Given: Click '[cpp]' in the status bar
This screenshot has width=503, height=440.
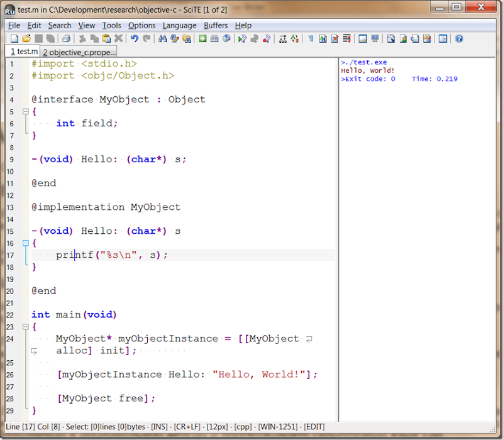Looking at the screenshot, I should coord(243,427).
